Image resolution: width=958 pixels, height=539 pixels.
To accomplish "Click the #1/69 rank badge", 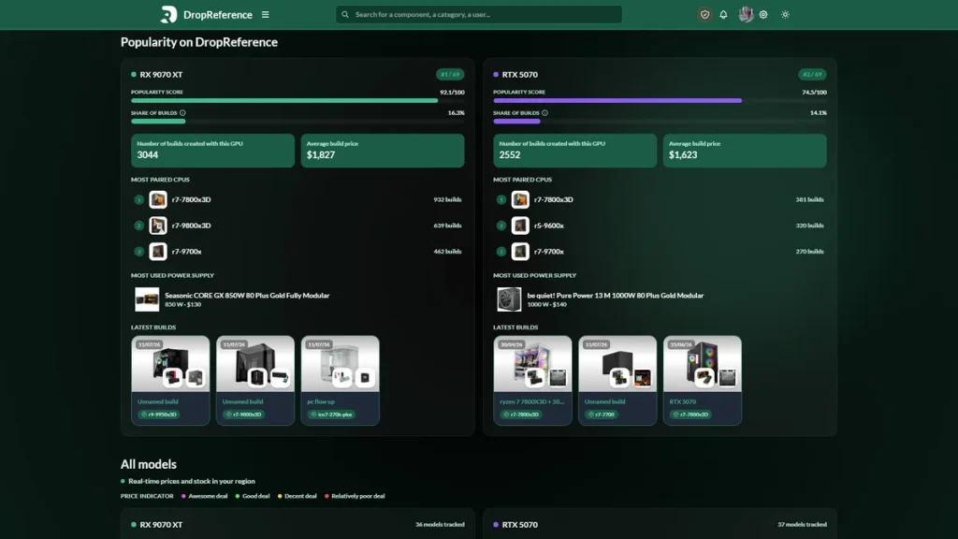I will coord(450,75).
